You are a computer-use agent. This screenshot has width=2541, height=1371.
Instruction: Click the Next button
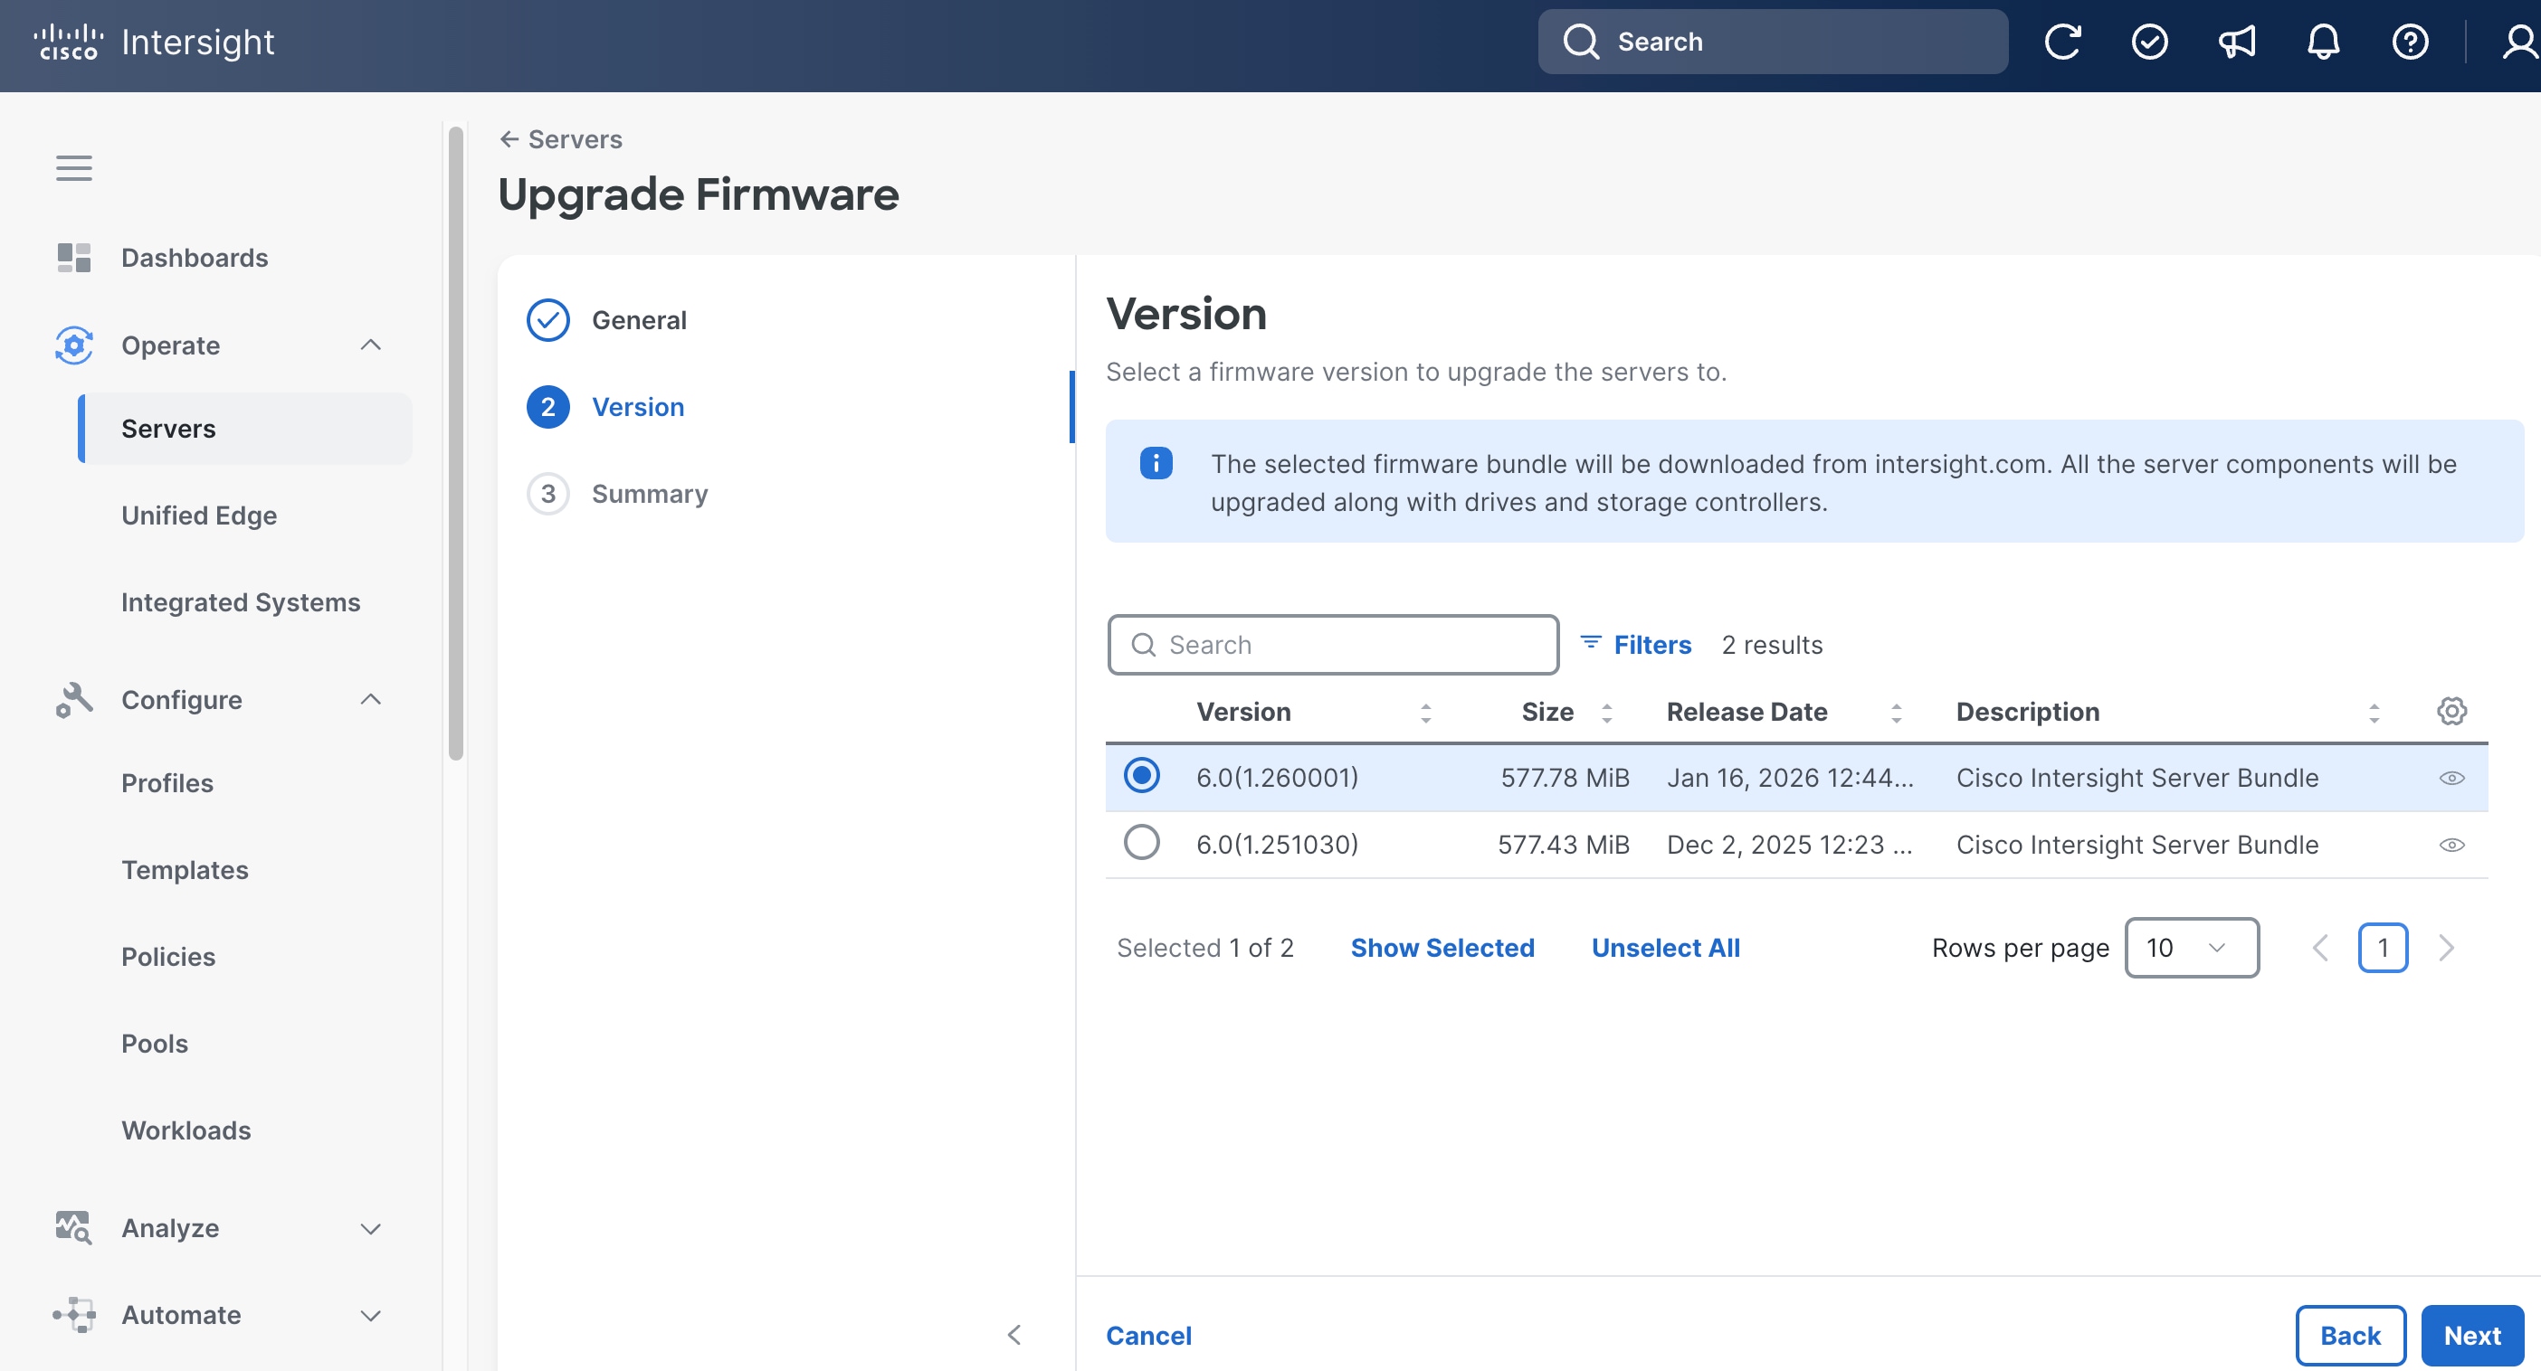(x=2472, y=1336)
